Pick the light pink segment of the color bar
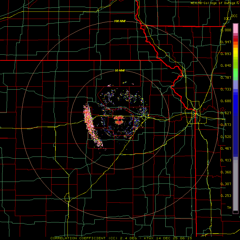 click(235, 29)
